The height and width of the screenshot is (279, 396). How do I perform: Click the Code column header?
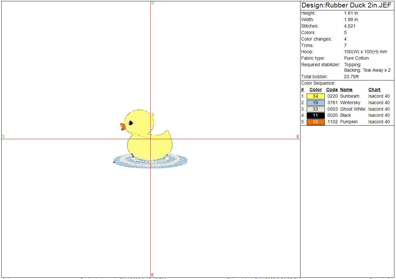(332, 90)
